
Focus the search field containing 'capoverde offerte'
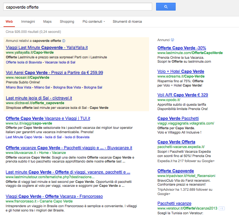77,7
